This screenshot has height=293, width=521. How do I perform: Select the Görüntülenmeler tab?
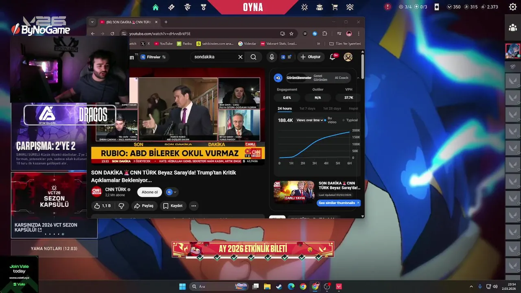pyautogui.click(x=299, y=78)
